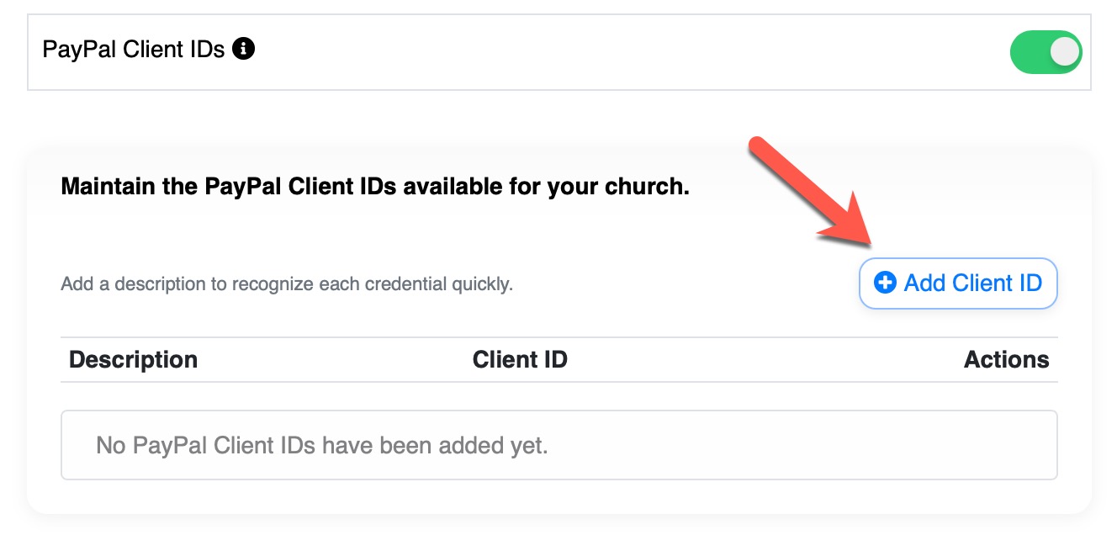The height and width of the screenshot is (535, 1117).
Task: Click the "PayPal Client IDs" setting label
Action: click(x=133, y=50)
